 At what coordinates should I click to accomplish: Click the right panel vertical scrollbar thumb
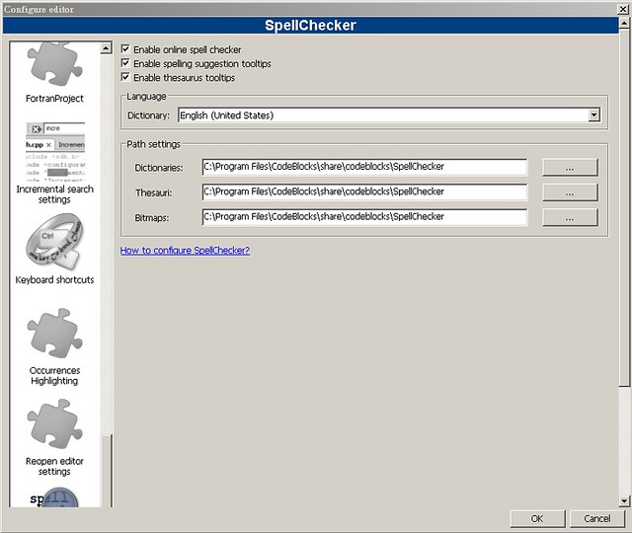tap(624, 207)
